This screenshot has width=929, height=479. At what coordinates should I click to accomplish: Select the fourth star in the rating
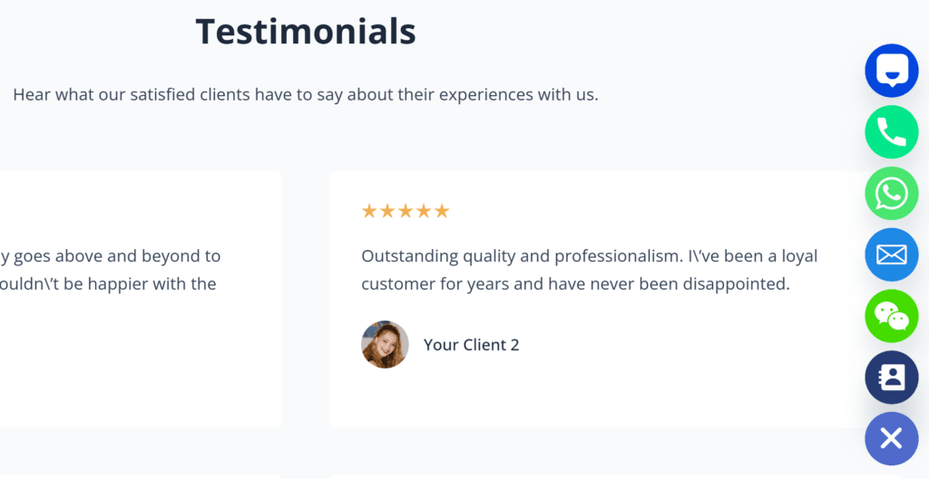coord(424,210)
